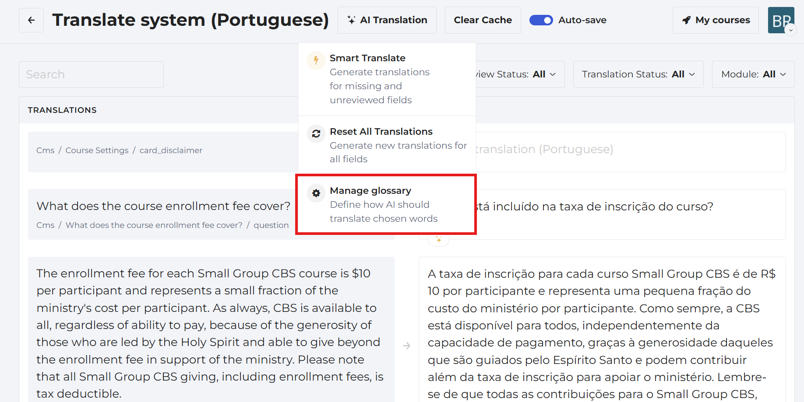804x402 pixels.
Task: Choose Reset All Translations from menu
Action: click(x=387, y=145)
